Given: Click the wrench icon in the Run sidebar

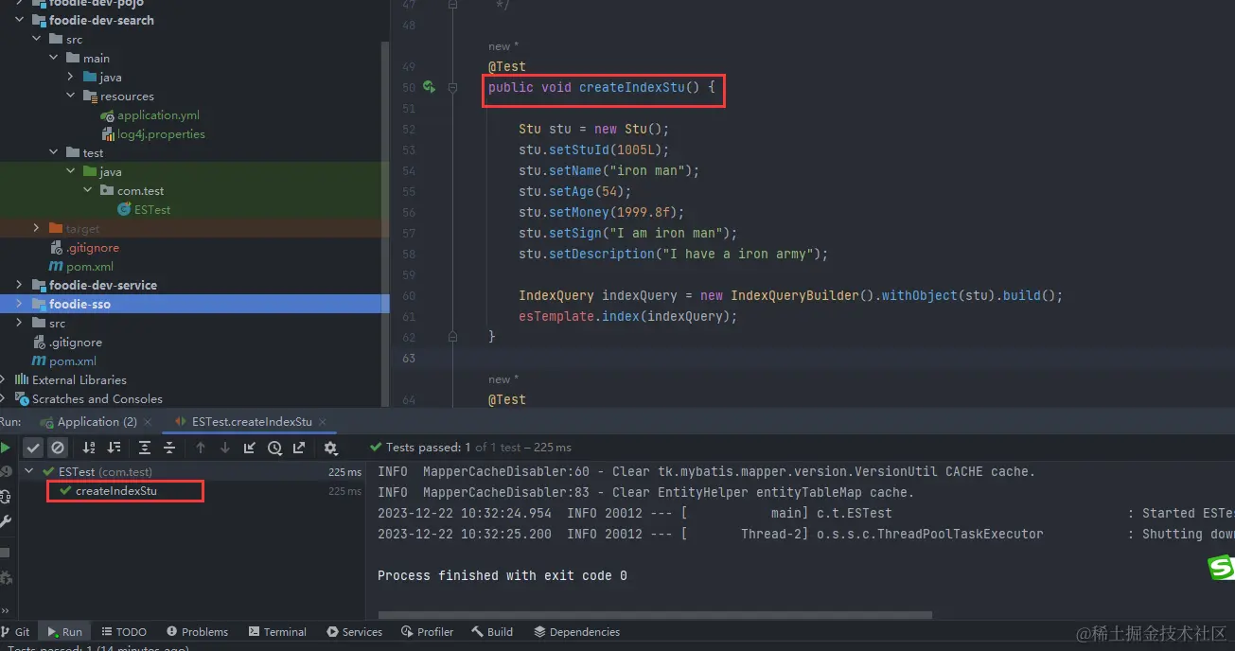Looking at the screenshot, I should (6, 521).
